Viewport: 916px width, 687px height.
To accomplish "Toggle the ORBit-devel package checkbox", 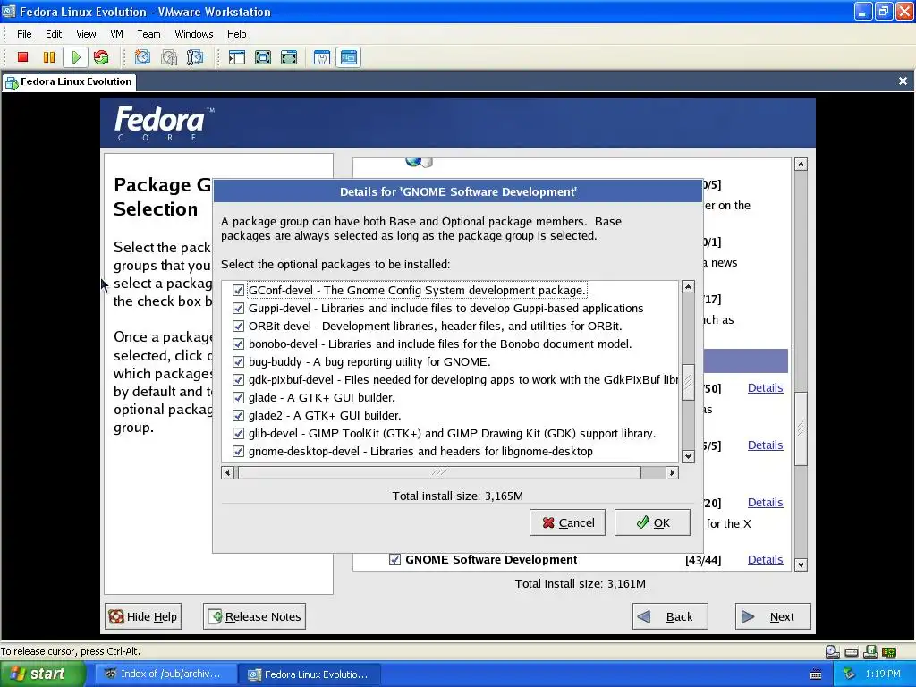I will pyautogui.click(x=238, y=326).
